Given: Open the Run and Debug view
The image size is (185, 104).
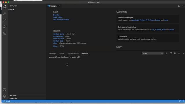Looking at the screenshot, I should pyautogui.click(x=5, y=27).
